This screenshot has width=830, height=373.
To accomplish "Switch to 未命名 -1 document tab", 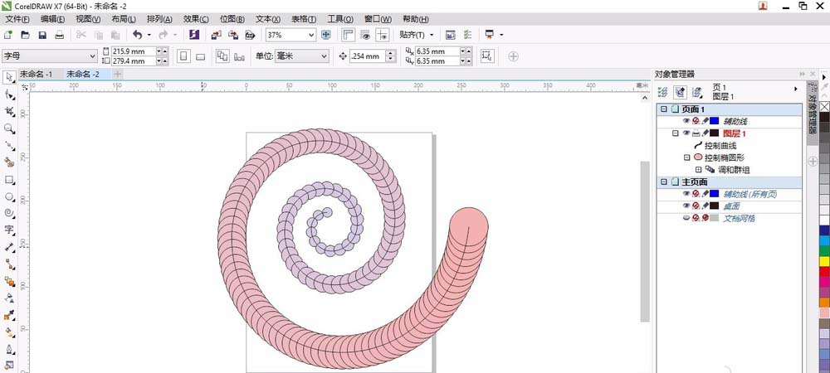I will pyautogui.click(x=36, y=74).
